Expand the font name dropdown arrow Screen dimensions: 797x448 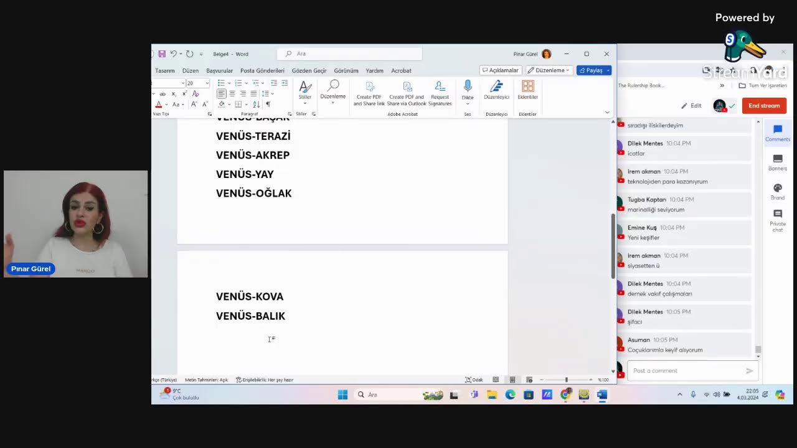tap(182, 83)
